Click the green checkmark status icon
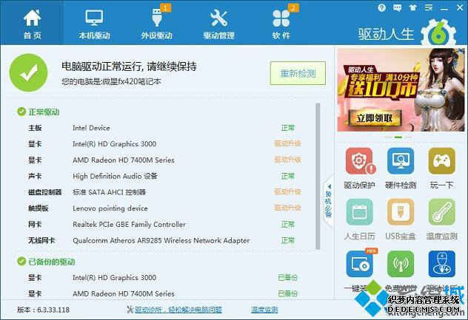468x320 pixels. (28, 72)
